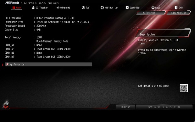The width and height of the screenshot is (195, 122).
Task: Open the Main tab
Action: coord(17,8)
